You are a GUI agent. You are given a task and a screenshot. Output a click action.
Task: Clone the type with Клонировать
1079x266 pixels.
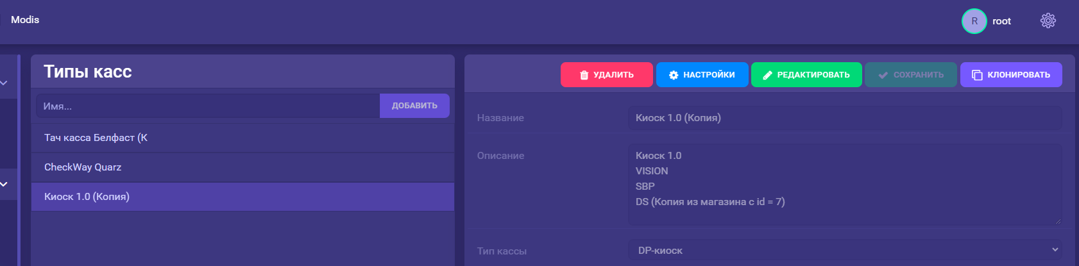1011,74
